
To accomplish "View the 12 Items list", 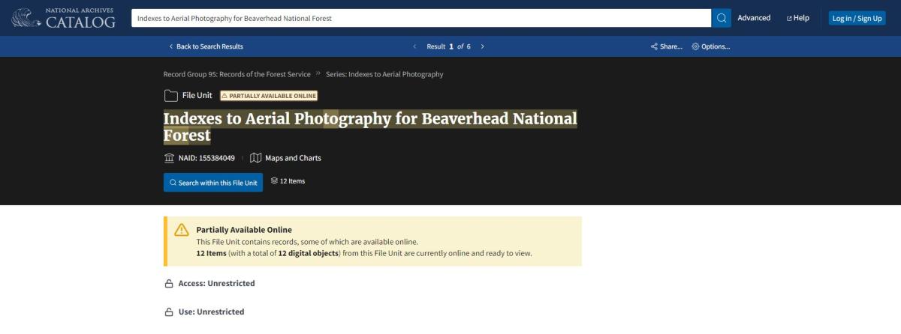I will (x=288, y=181).
